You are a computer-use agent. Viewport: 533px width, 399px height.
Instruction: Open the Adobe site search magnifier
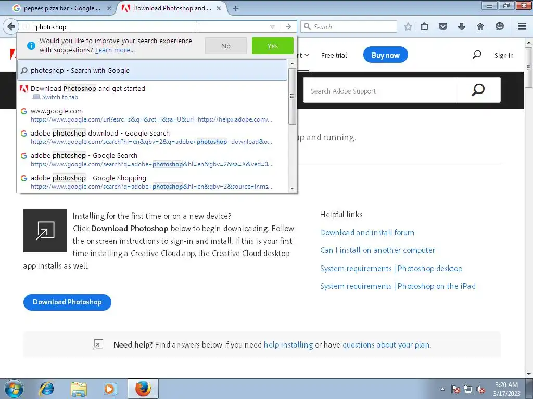click(477, 55)
